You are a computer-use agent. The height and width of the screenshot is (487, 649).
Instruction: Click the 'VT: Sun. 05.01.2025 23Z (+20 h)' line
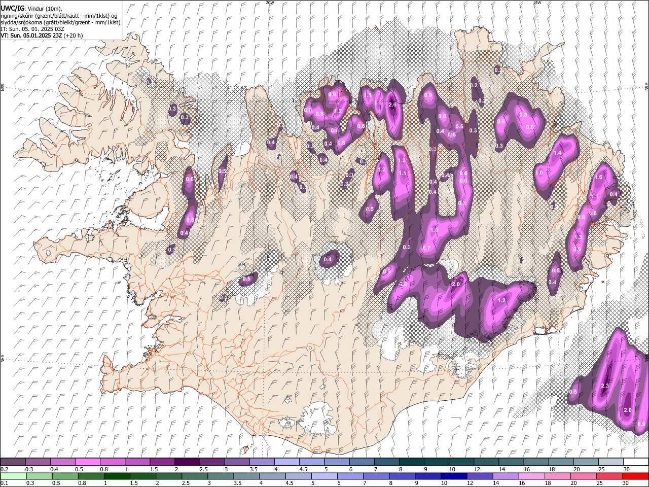coord(42,36)
